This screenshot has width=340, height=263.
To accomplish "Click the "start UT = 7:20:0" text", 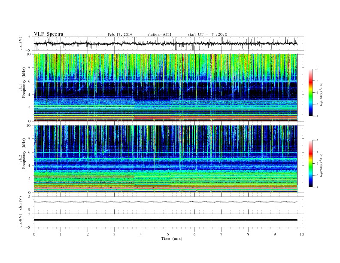I will point(207,34).
